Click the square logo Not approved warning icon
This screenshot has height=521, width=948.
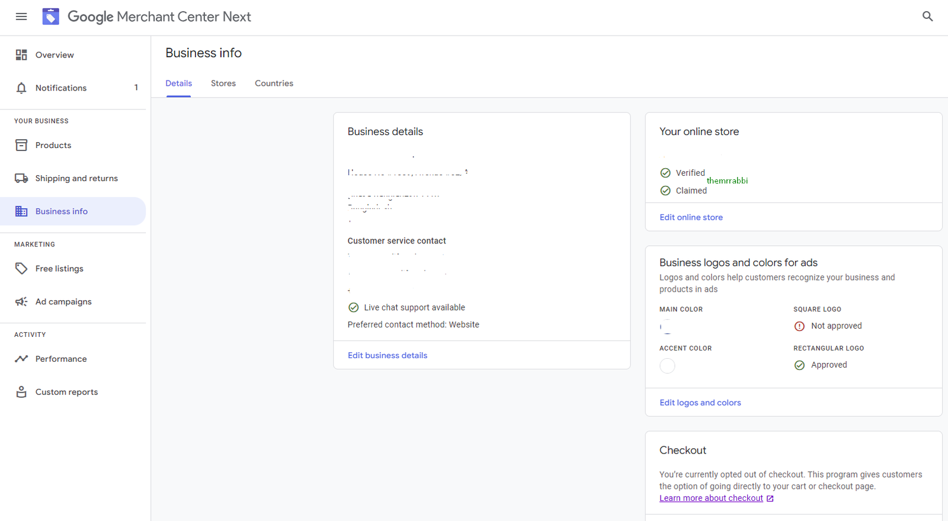coord(799,326)
